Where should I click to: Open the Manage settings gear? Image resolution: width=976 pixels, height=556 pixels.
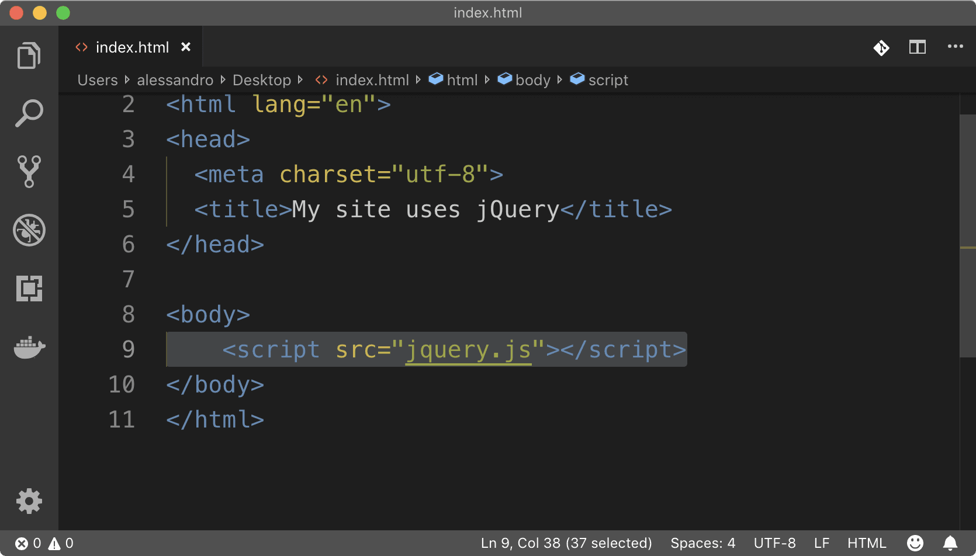[29, 501]
